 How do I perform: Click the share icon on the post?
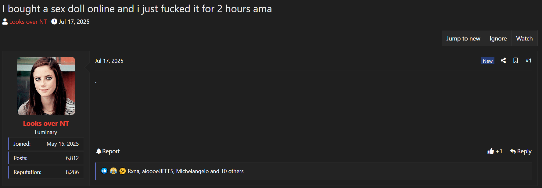pyautogui.click(x=503, y=61)
